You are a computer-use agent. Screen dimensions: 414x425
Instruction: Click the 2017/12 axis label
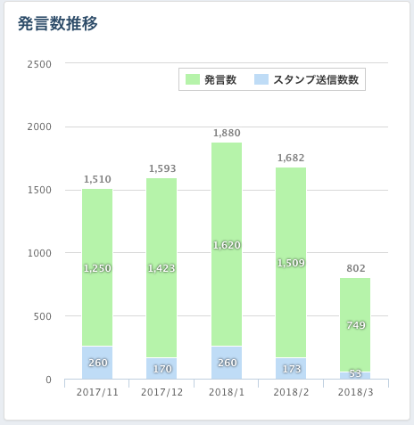(x=161, y=392)
